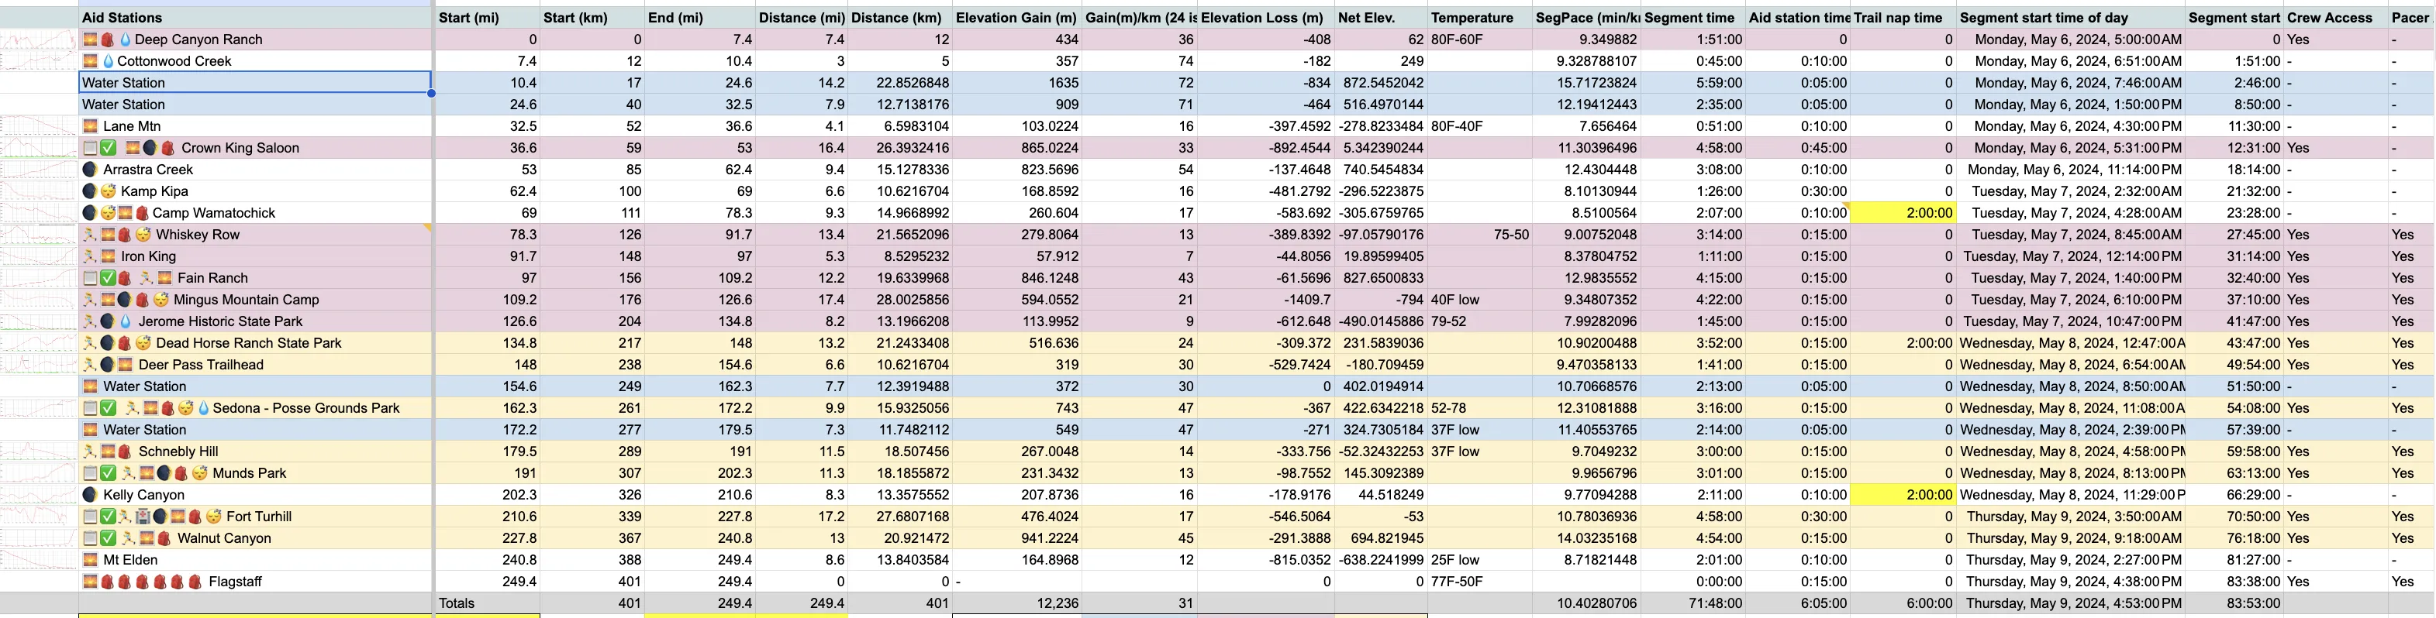Screen dimensions: 2436x618
Task: Click the clipboard icon in Walnut Canyon row
Action: 90,539
